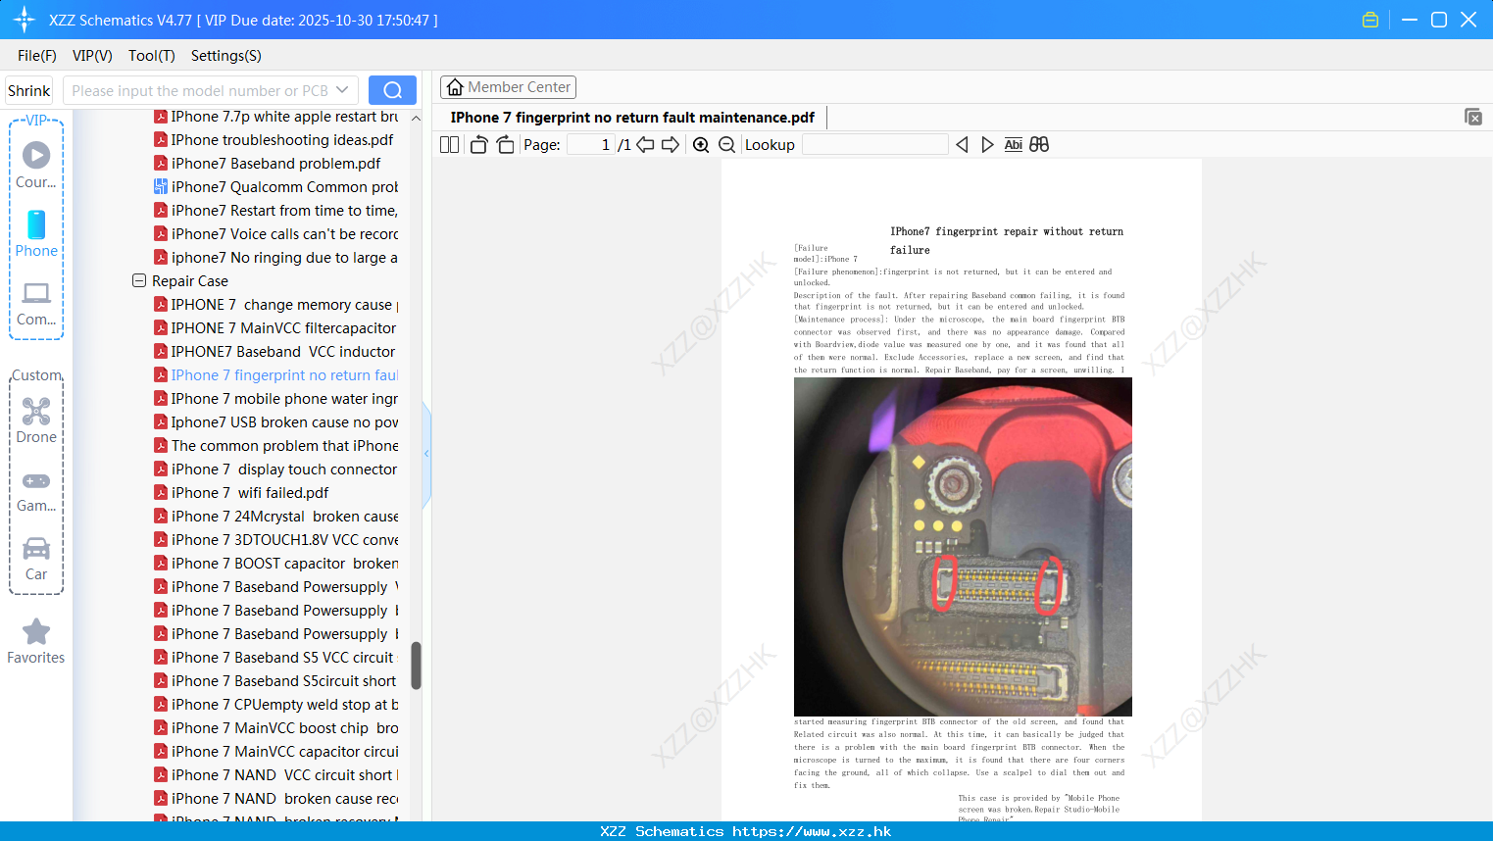This screenshot has height=841, width=1493.
Task: Find previous lookup result
Action: click(x=962, y=144)
